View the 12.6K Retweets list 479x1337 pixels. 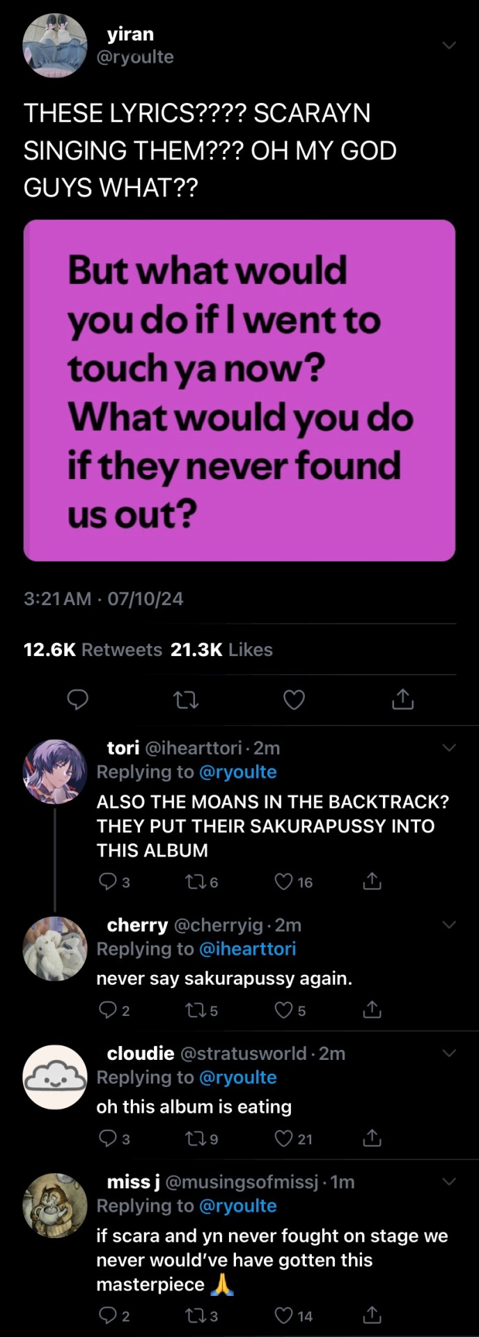point(93,650)
